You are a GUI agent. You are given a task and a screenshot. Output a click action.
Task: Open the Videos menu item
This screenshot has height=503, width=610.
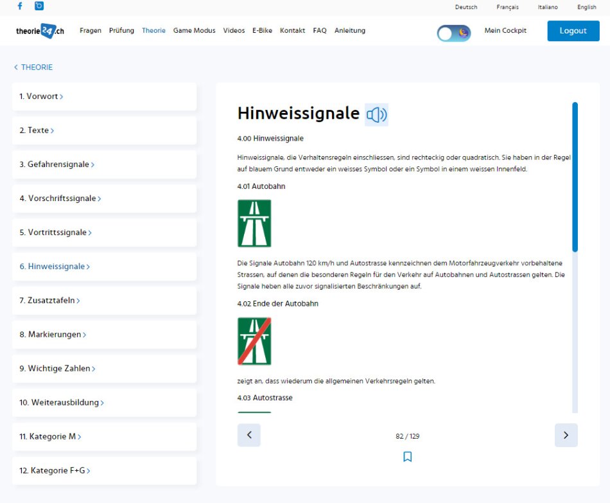click(234, 30)
